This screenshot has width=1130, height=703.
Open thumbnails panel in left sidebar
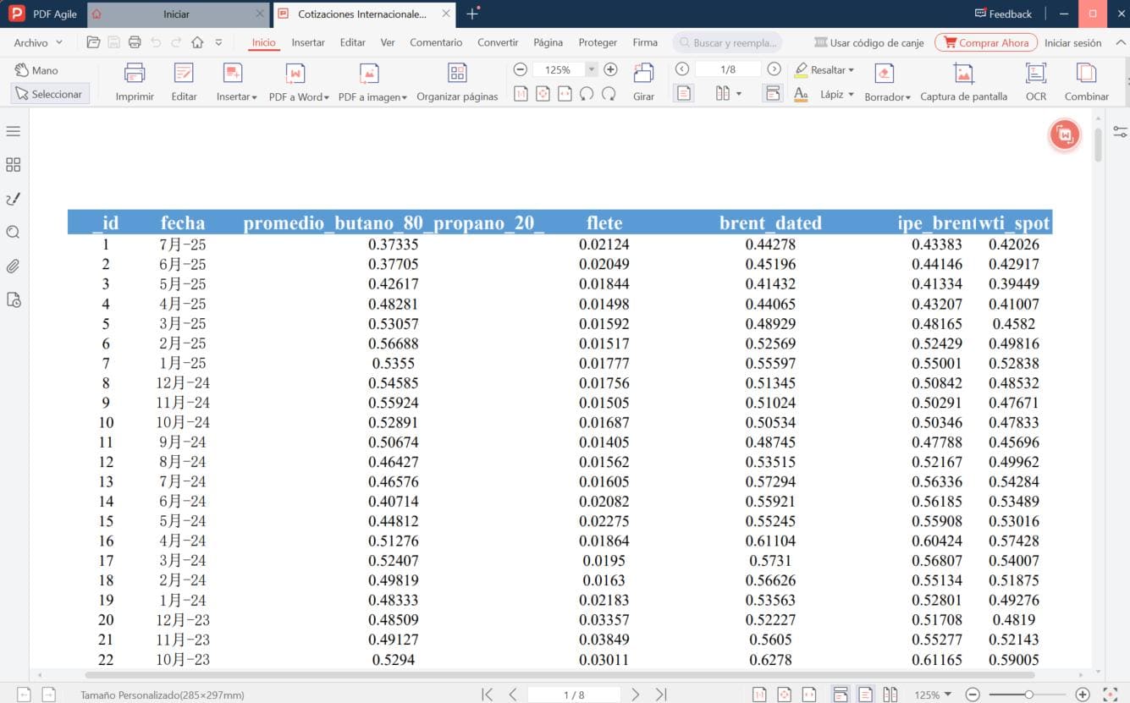pos(14,165)
